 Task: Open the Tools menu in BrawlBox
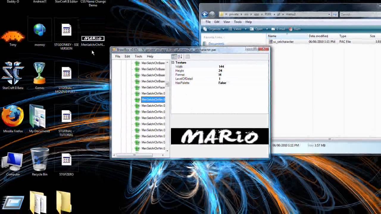point(138,56)
